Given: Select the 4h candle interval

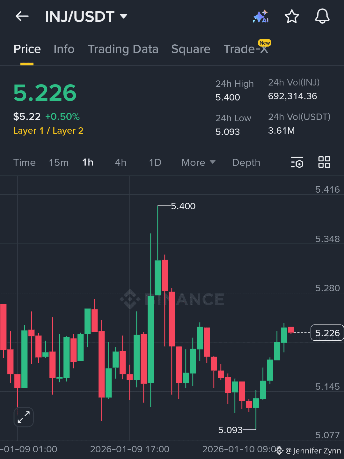Looking at the screenshot, I should coord(120,162).
